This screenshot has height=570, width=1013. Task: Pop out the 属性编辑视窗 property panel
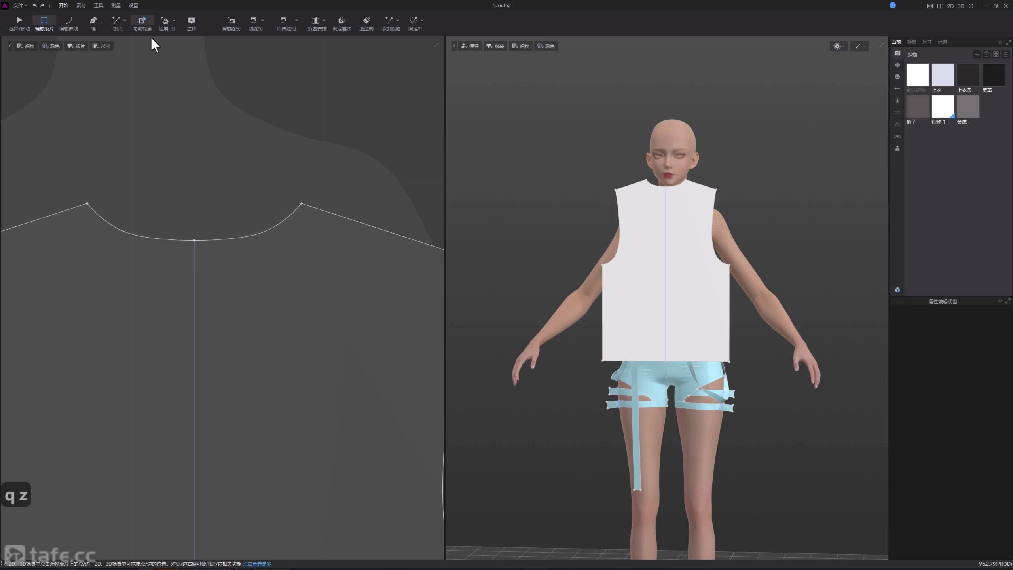click(x=1008, y=301)
